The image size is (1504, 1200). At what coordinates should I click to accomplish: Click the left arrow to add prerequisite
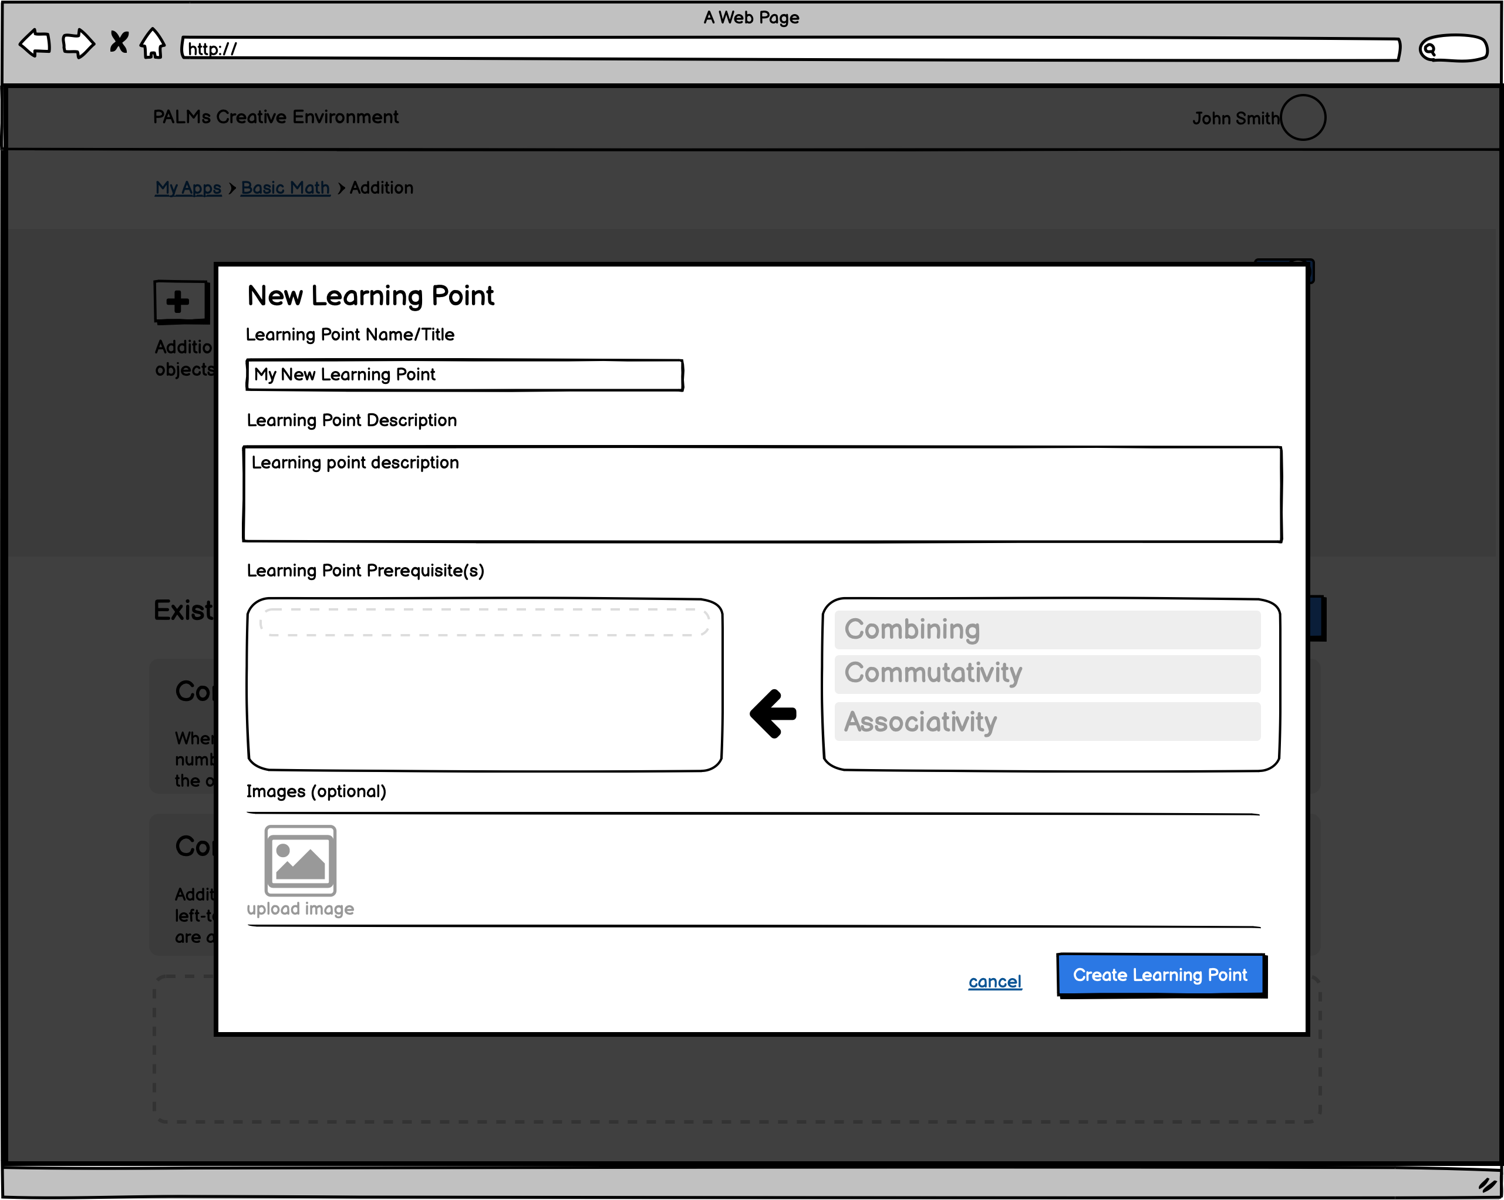773,714
